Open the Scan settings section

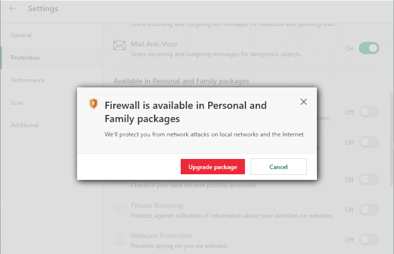[17, 103]
